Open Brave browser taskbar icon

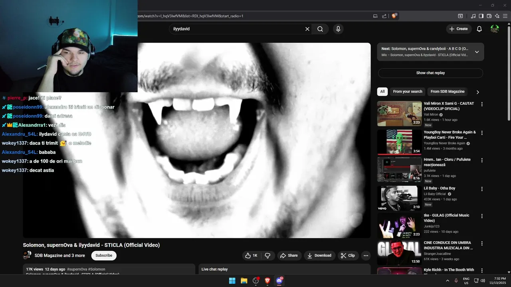pyautogui.click(x=267, y=281)
